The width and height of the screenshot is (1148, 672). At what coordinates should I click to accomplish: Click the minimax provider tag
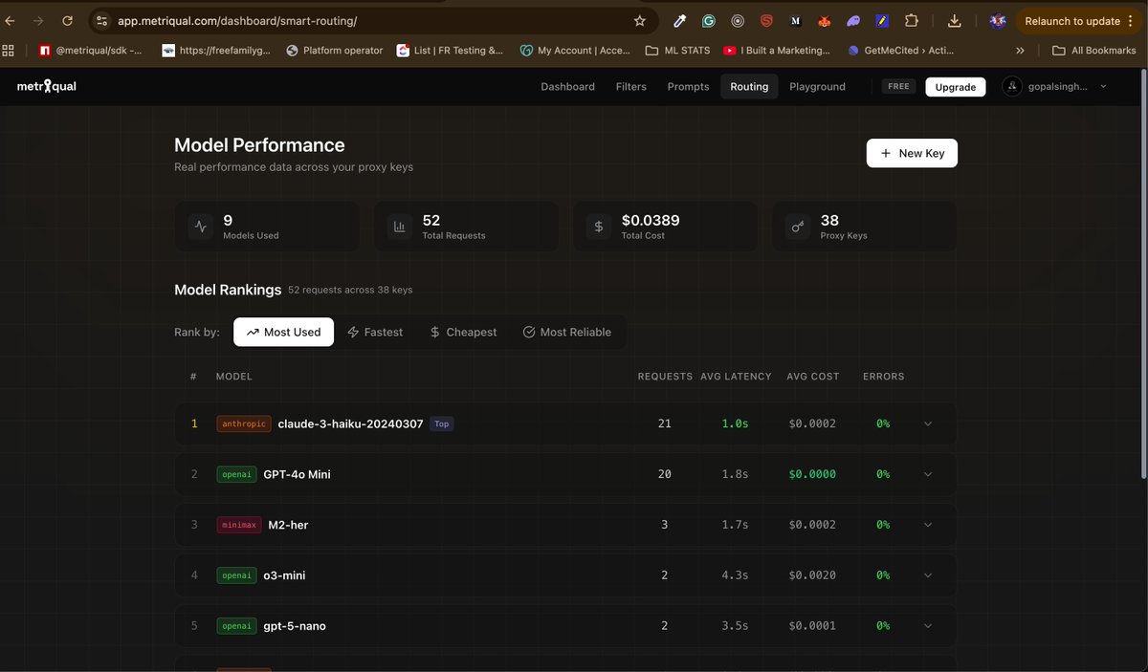tap(239, 525)
